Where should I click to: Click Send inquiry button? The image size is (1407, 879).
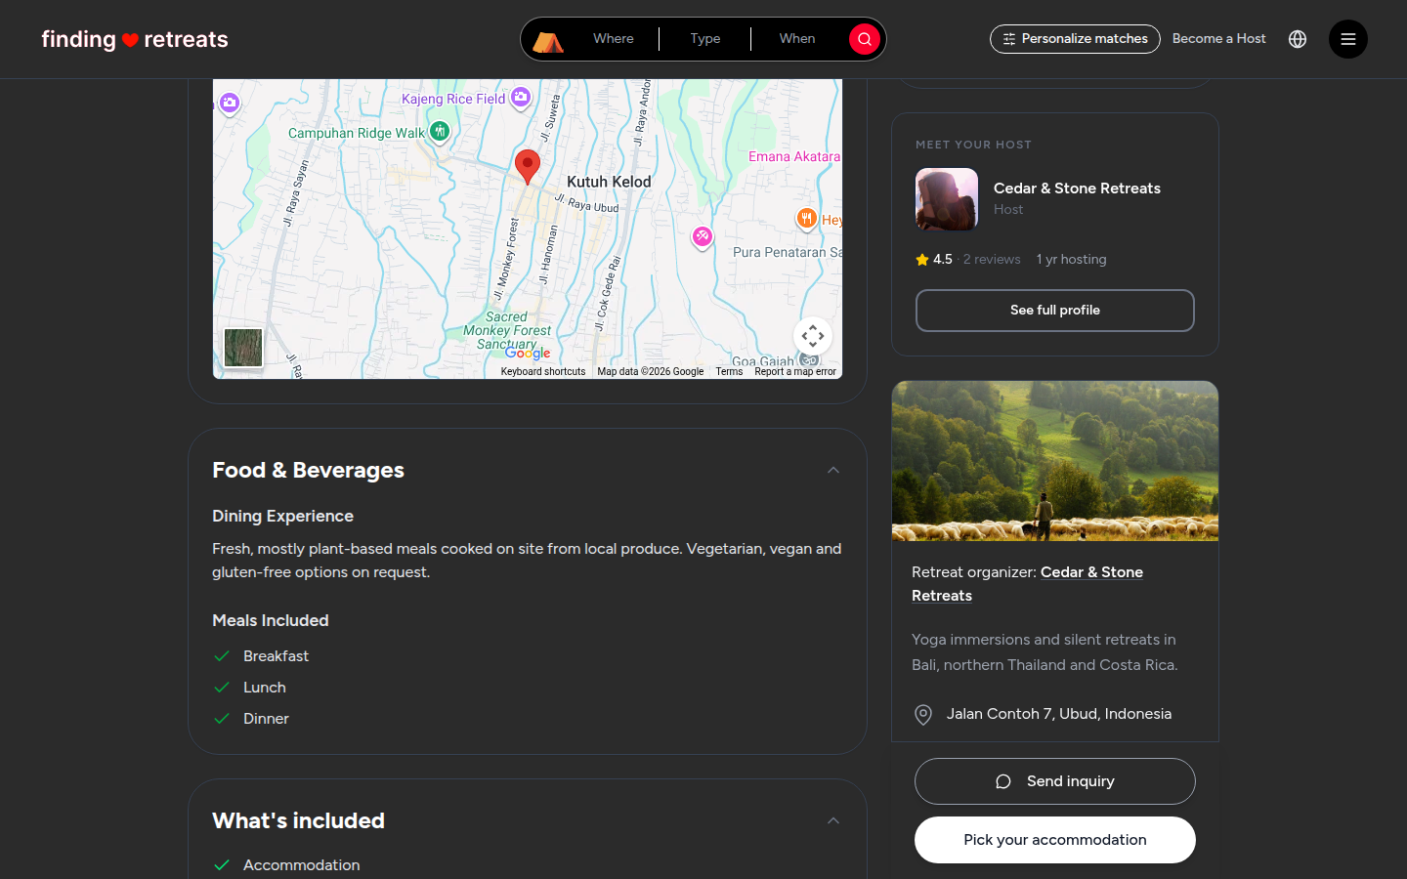(x=1055, y=781)
